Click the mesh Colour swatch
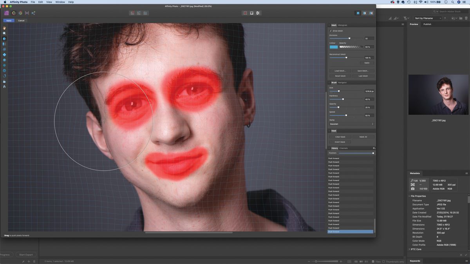Image resolution: width=470 pixels, height=264 pixels. [333, 47]
